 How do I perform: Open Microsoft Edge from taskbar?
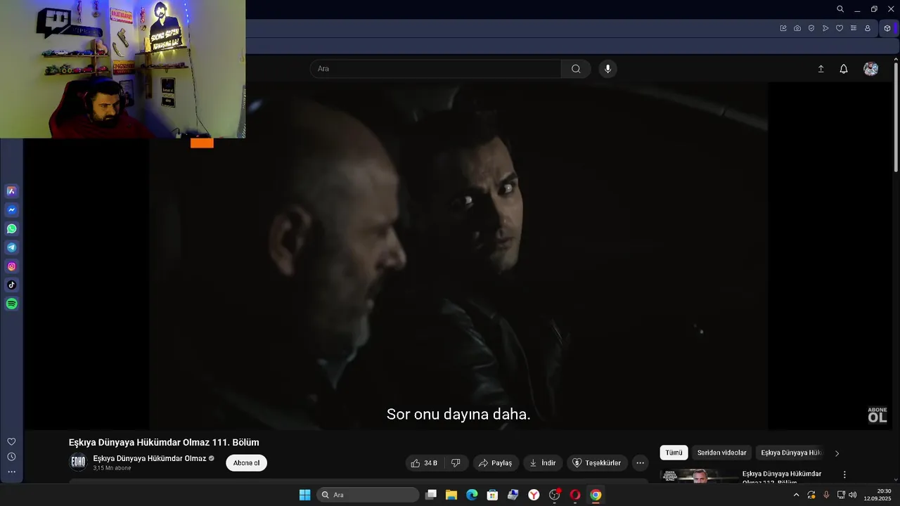pyautogui.click(x=472, y=495)
